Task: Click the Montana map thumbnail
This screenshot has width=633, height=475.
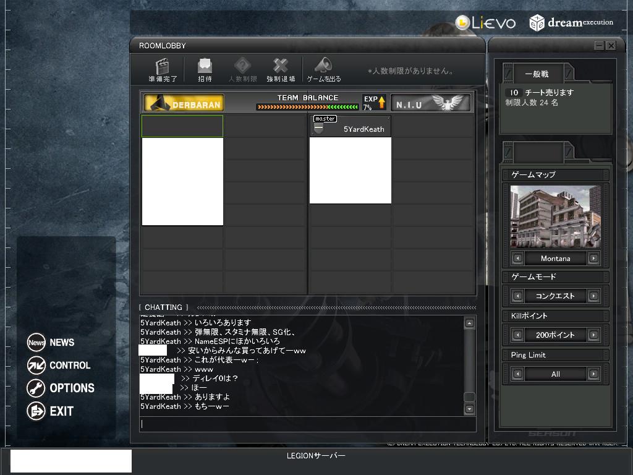Action: pos(555,217)
